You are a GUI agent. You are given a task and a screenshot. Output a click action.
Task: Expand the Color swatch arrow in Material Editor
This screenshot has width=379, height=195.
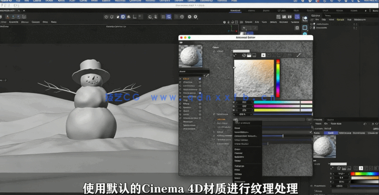pyautogui.click(x=232, y=51)
